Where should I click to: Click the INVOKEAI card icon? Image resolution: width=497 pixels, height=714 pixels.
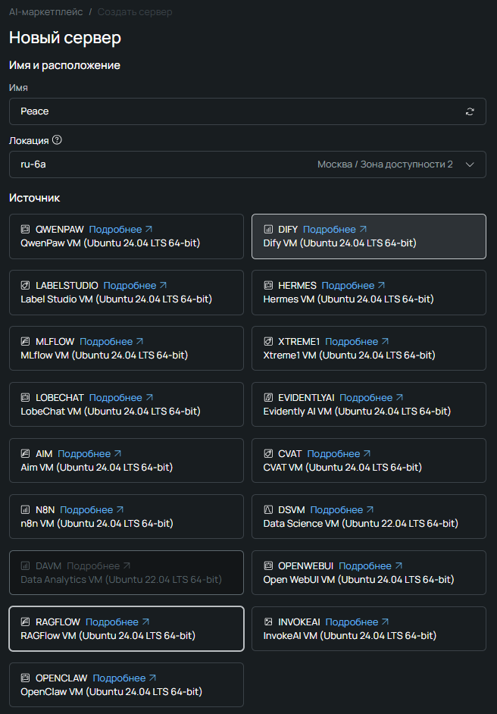click(x=268, y=622)
